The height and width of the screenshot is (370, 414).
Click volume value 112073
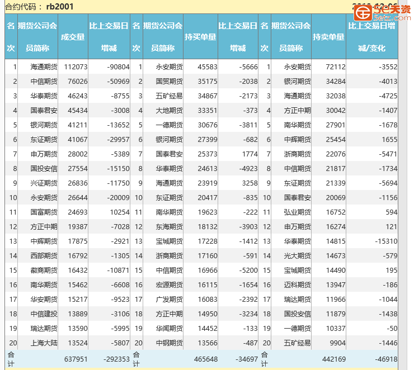click(x=76, y=67)
